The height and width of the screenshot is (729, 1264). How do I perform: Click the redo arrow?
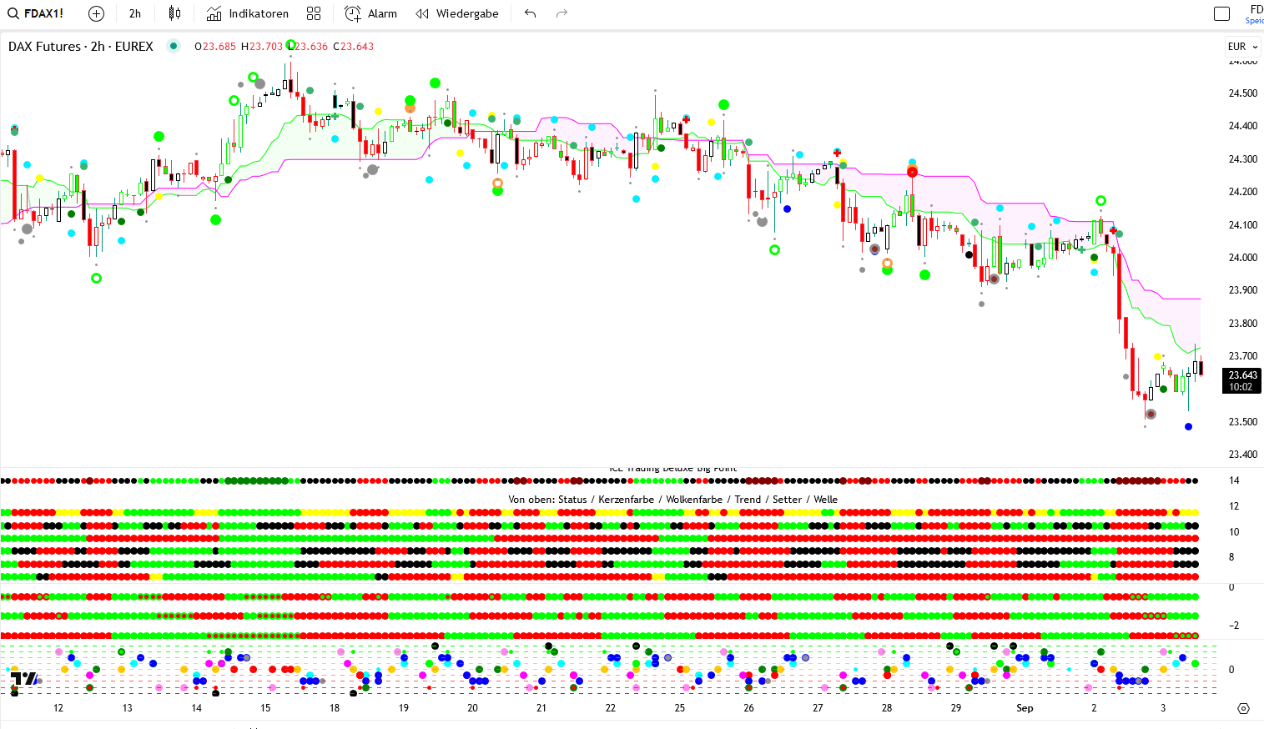click(561, 13)
